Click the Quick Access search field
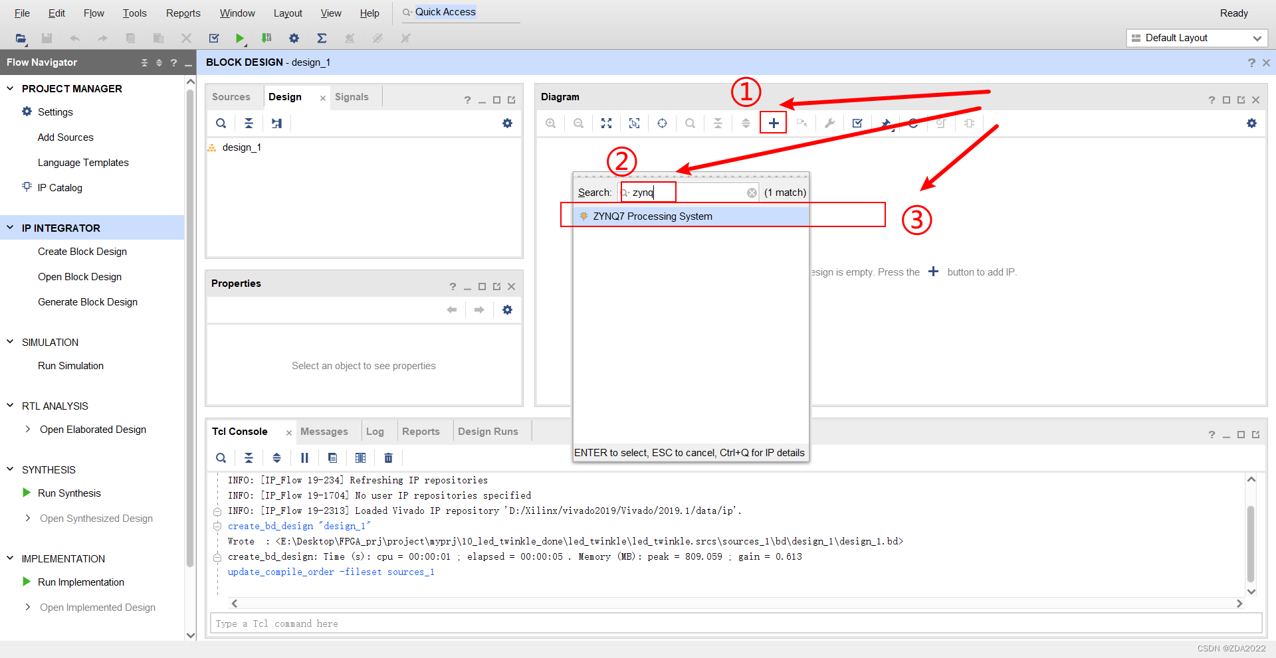This screenshot has width=1276, height=658. 461,12
